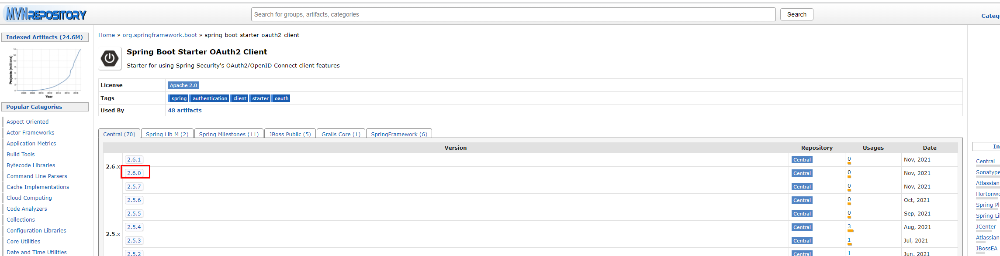Open org.springframework.boot breadcrumb link
The height and width of the screenshot is (256, 1000).
pyautogui.click(x=160, y=35)
